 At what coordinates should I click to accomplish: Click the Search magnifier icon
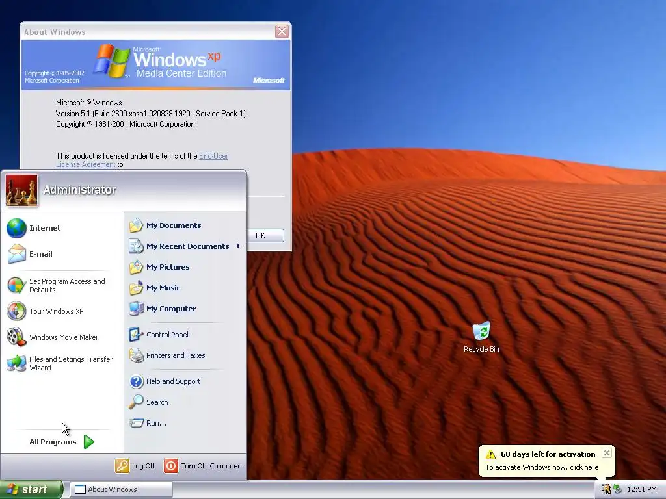[x=137, y=402]
